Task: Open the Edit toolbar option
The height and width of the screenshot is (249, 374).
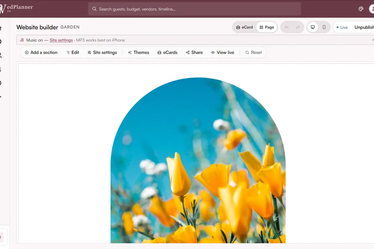Action: point(72,52)
